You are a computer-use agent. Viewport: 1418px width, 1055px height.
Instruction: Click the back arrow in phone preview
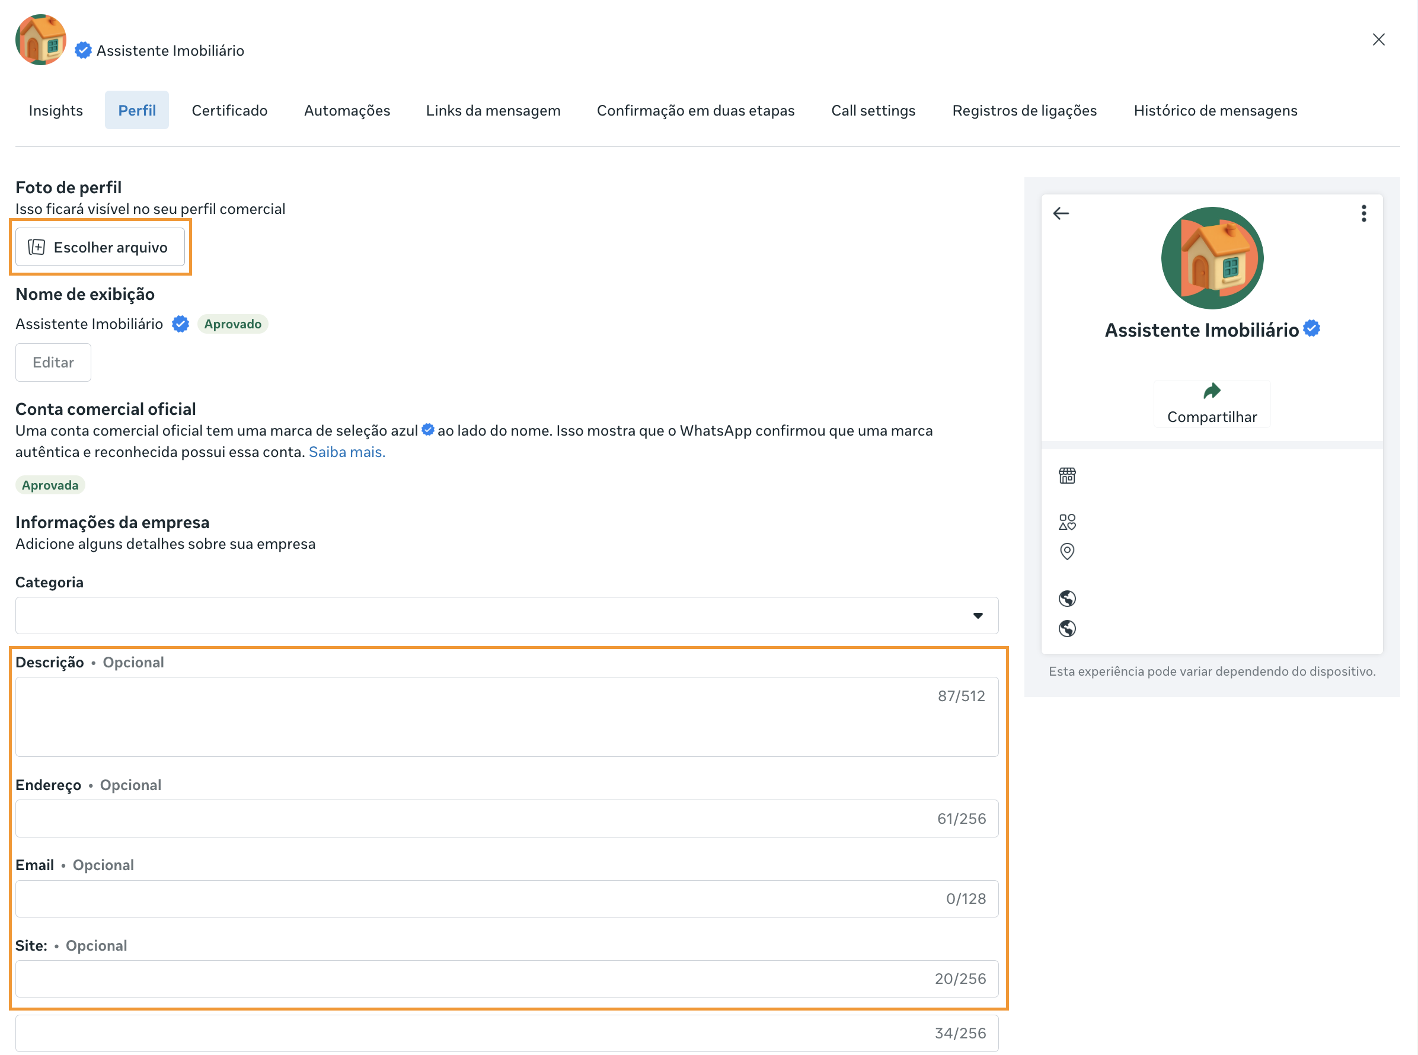point(1061,213)
